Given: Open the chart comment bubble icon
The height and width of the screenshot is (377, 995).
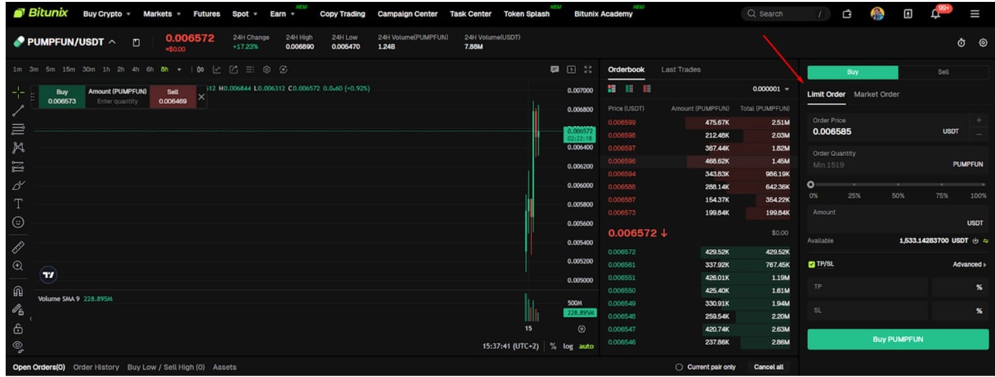Looking at the screenshot, I should click(555, 70).
